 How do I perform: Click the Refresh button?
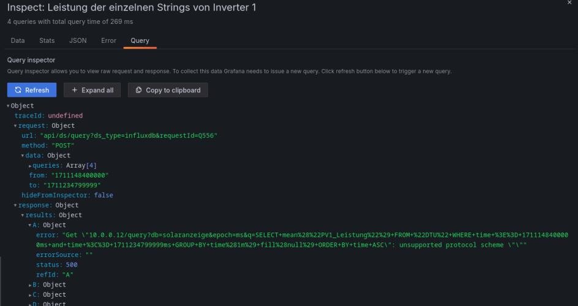32,90
